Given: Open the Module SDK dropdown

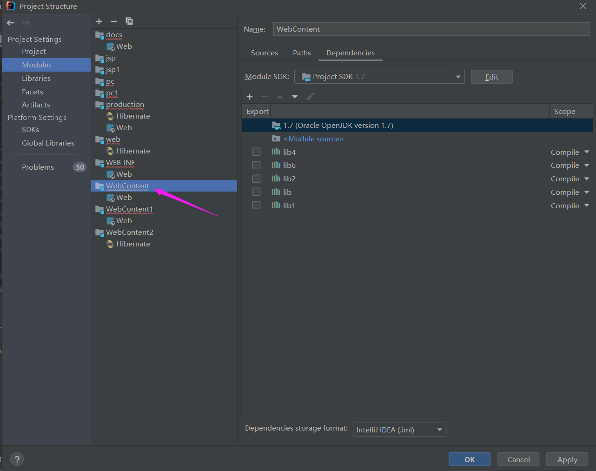Looking at the screenshot, I should [x=379, y=77].
